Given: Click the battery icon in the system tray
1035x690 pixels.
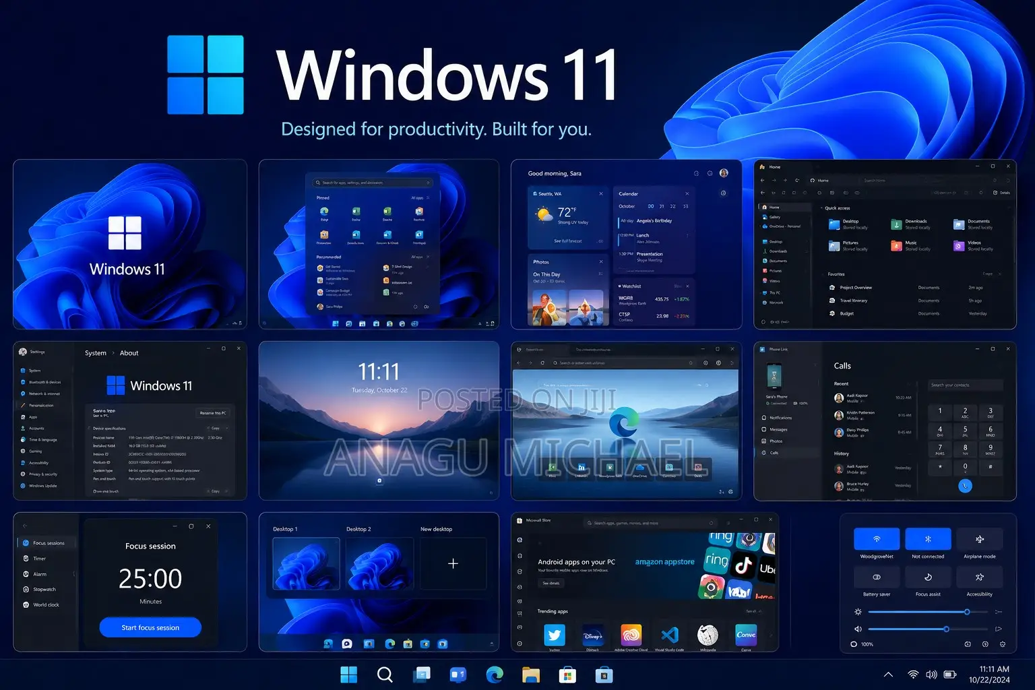Looking at the screenshot, I should (950, 675).
